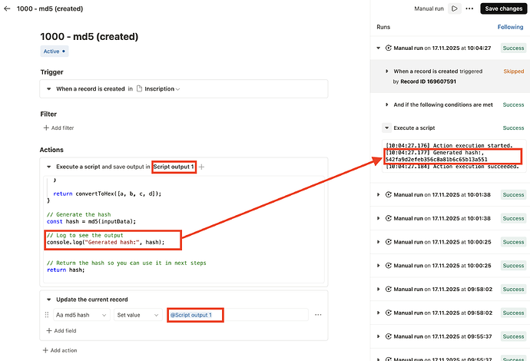Screen dimensions: 530x361
Task: Click the Inscription document icon in the trigger
Action: point(140,89)
